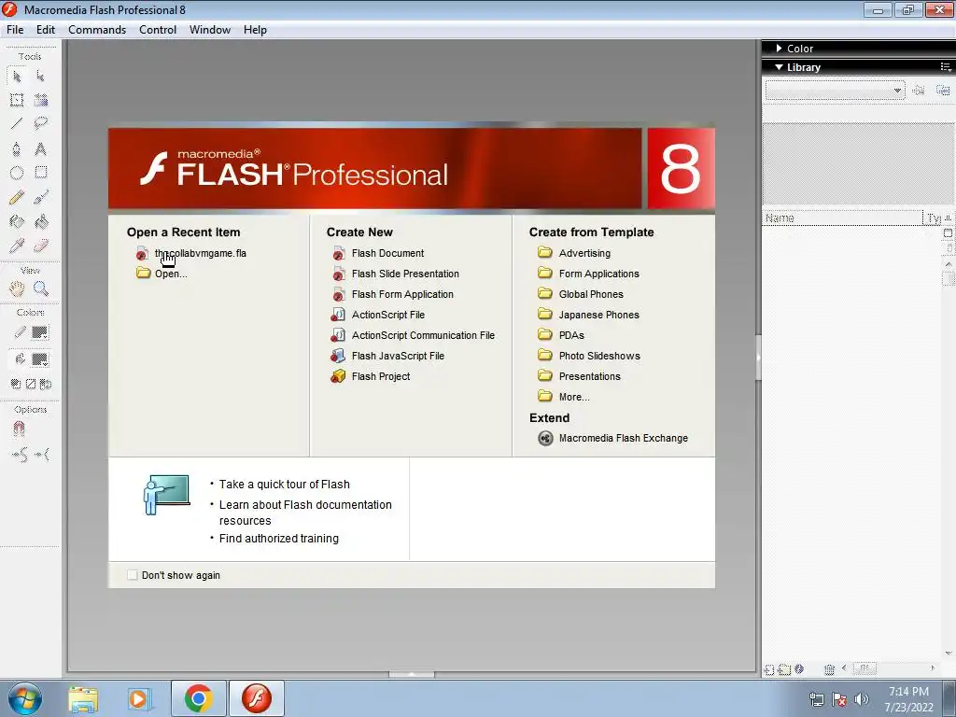Open the Control menu

click(x=158, y=30)
